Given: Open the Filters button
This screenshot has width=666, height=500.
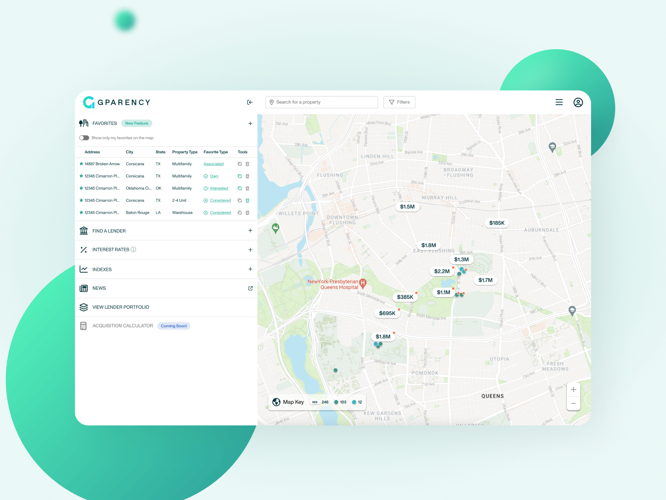Looking at the screenshot, I should point(399,102).
